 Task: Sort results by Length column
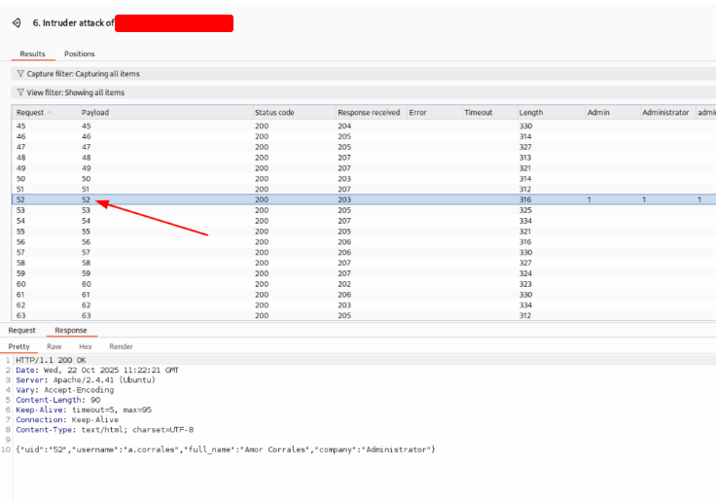pos(531,113)
